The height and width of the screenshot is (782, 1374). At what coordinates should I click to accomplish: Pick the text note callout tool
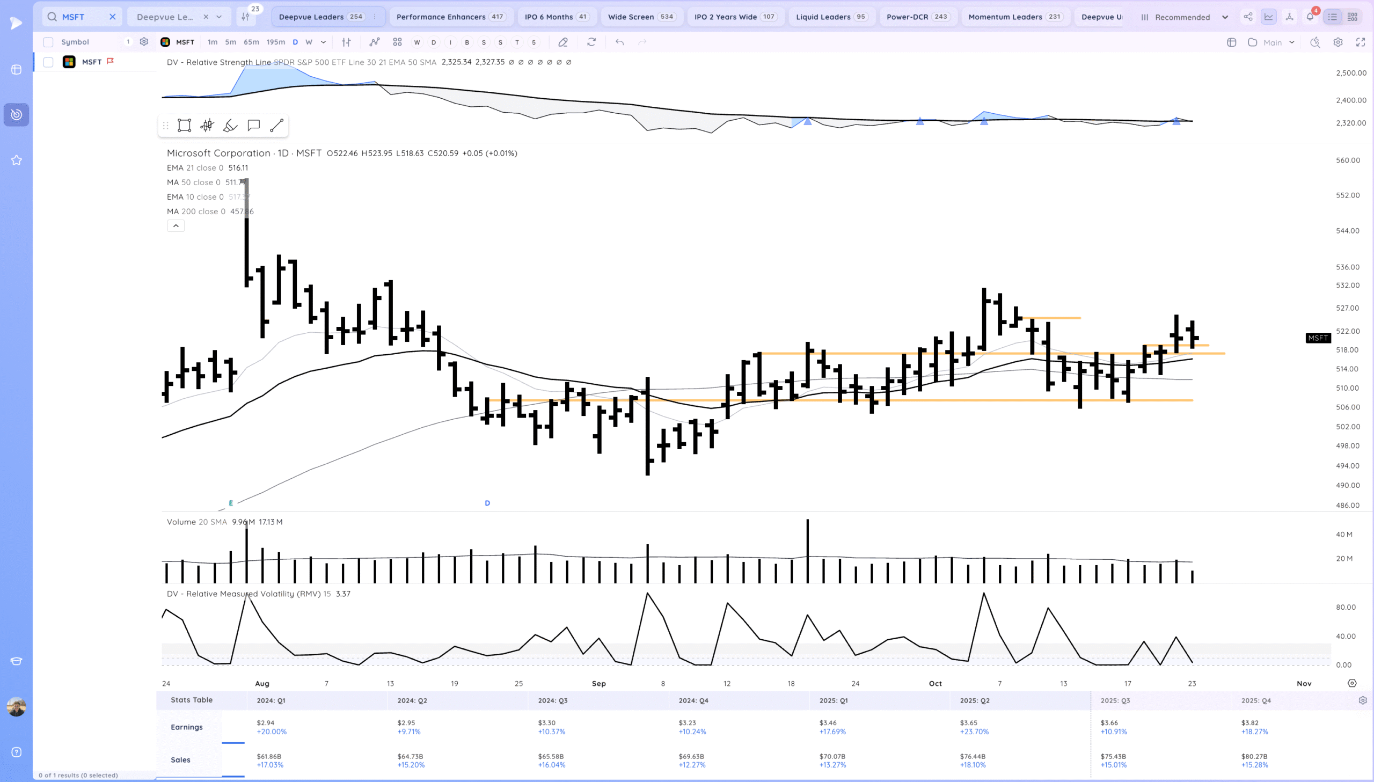pos(253,126)
